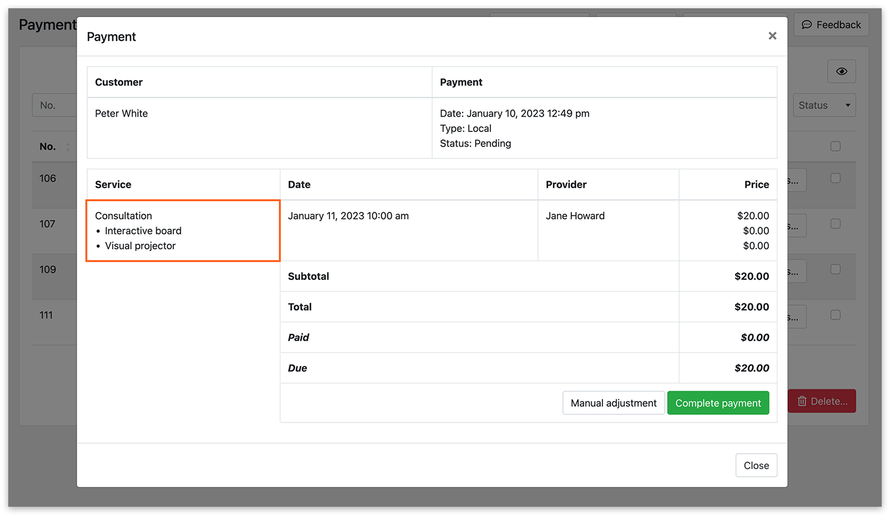Click payment number 109 in background table
This screenshot has height=515, width=890.
click(48, 269)
